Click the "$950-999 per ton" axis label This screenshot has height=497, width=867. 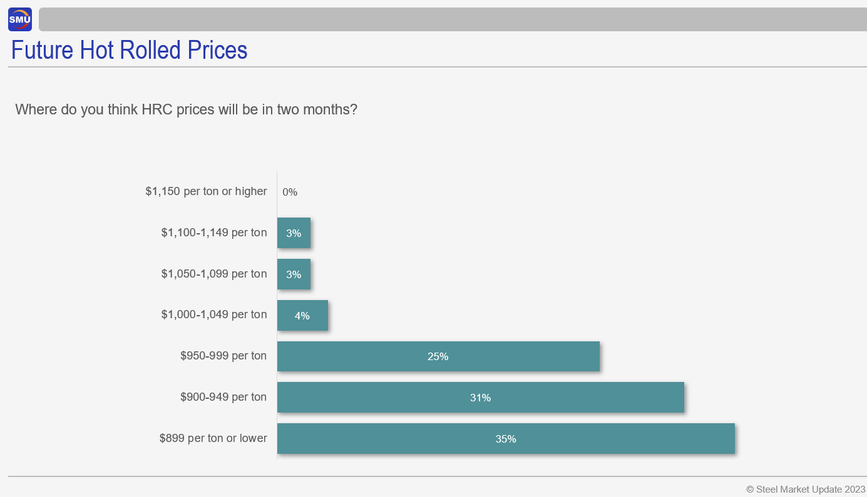pyautogui.click(x=223, y=356)
